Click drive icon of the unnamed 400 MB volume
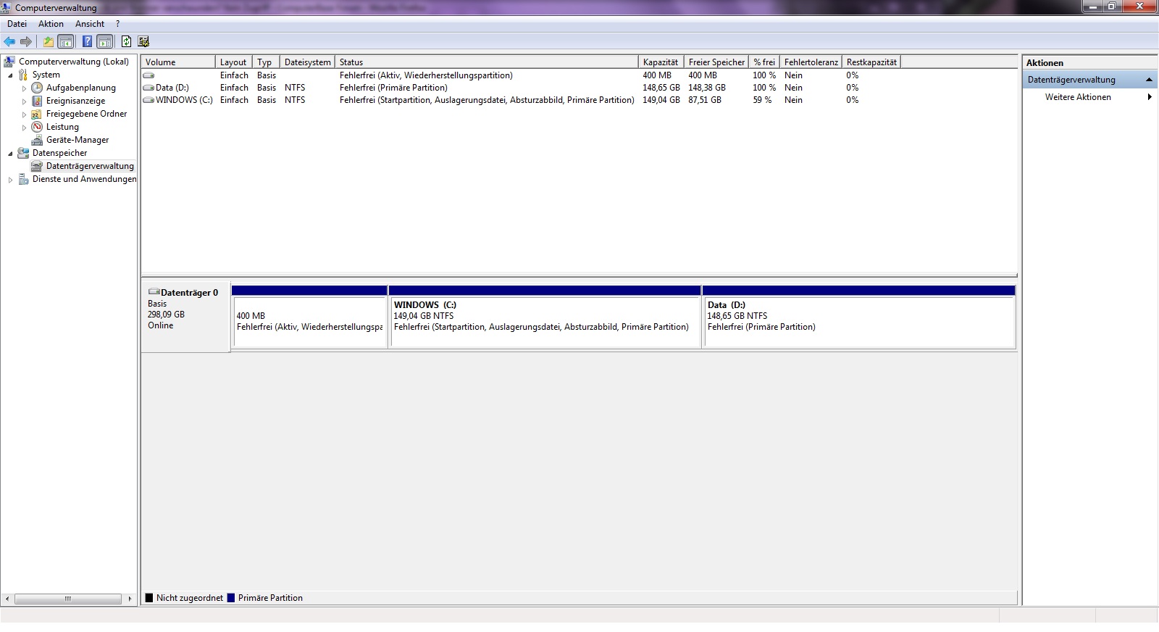This screenshot has width=1159, height=632. click(148, 75)
